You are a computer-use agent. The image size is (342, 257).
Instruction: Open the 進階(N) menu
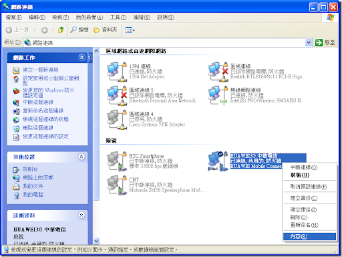click(142, 17)
